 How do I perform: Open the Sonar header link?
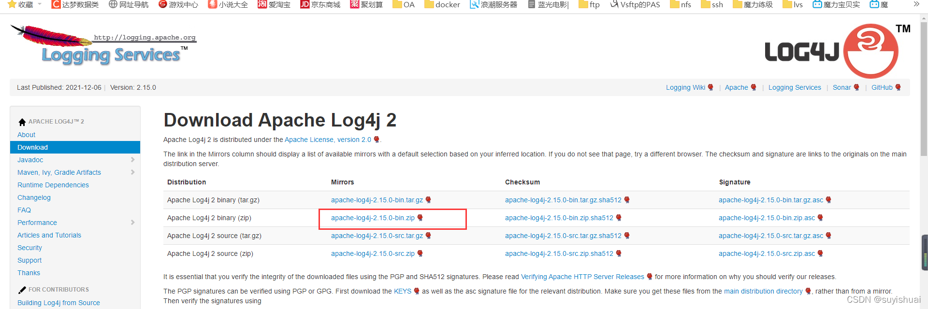[x=841, y=87]
